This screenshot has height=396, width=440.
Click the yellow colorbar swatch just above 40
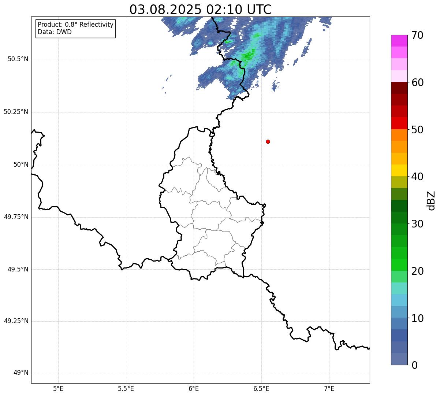[399, 170]
